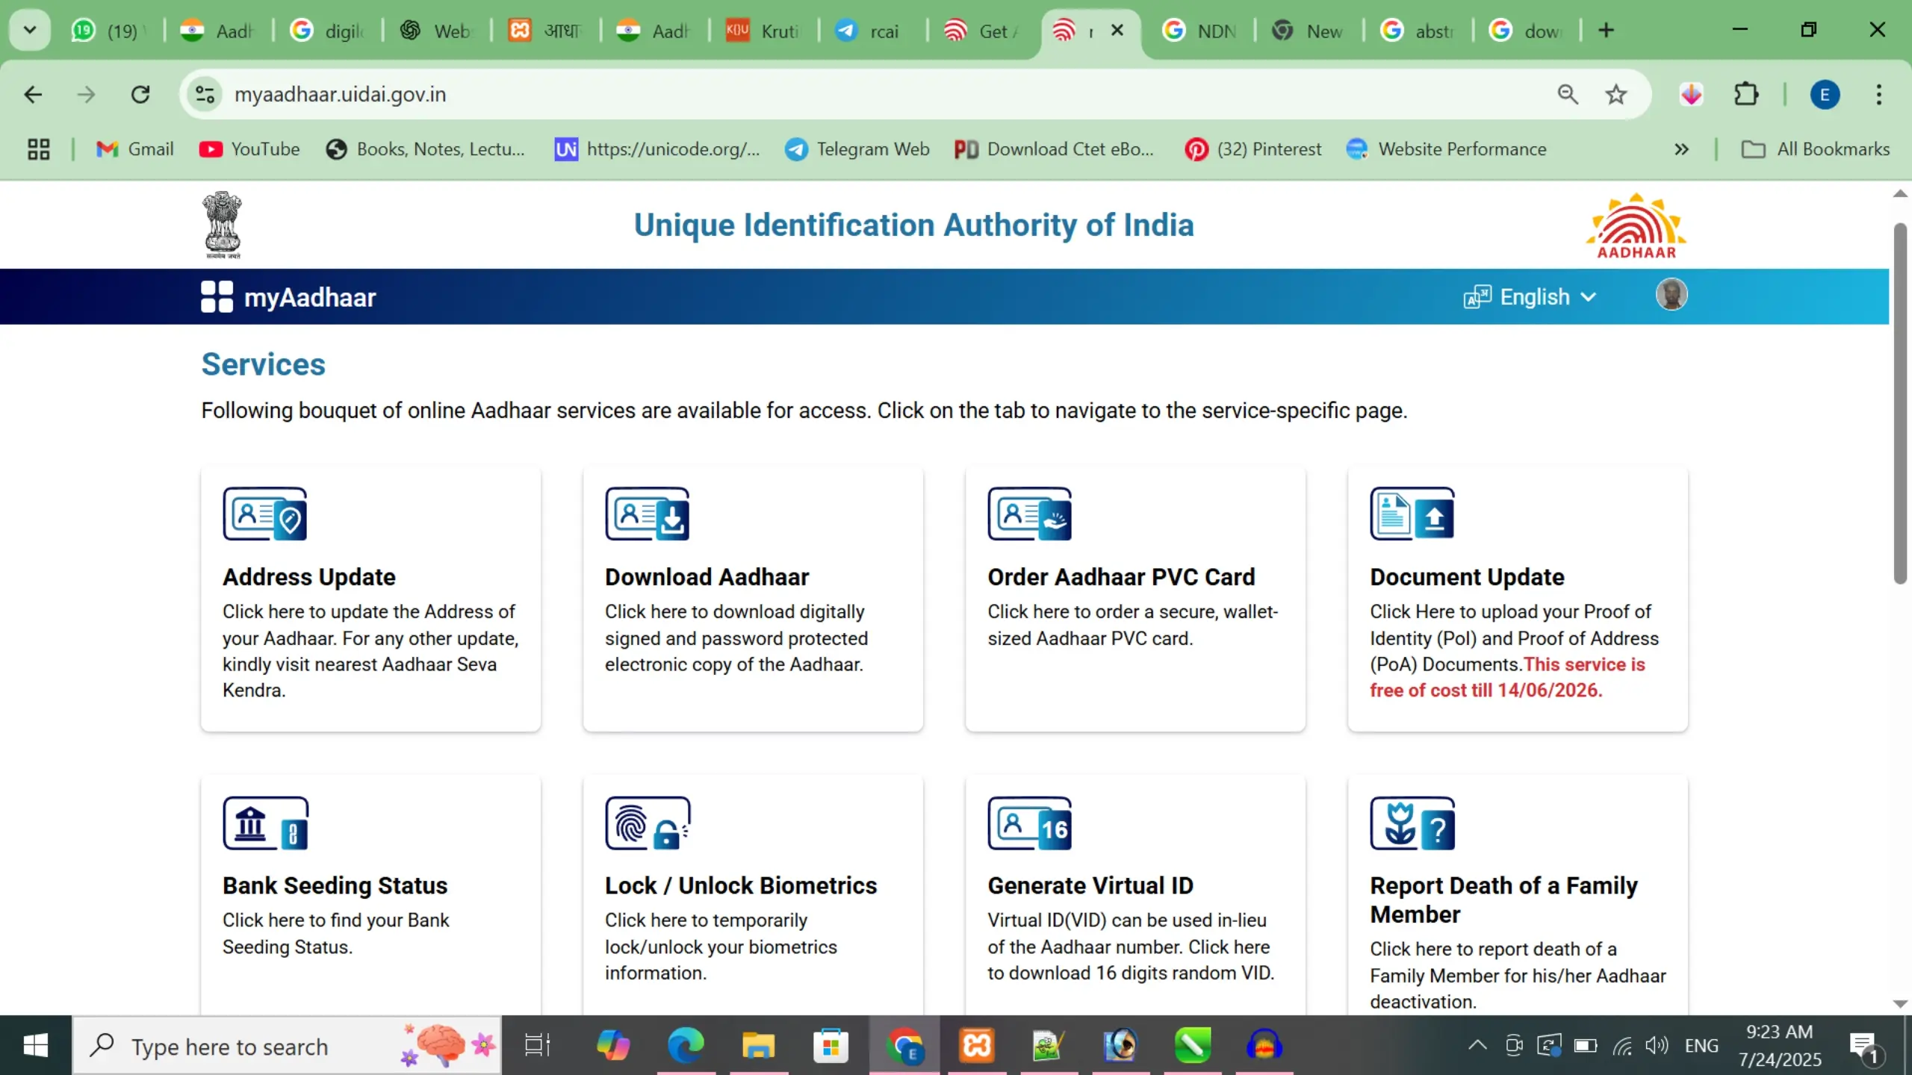Click the Generate Virtual ID heading

tap(1090, 886)
